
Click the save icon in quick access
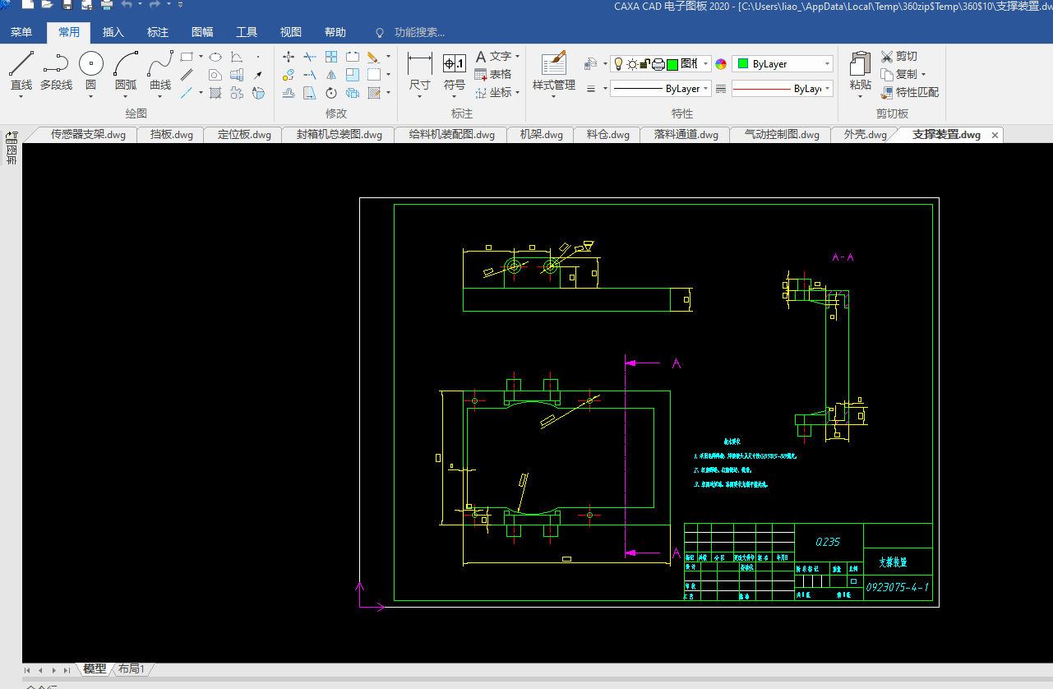point(67,5)
